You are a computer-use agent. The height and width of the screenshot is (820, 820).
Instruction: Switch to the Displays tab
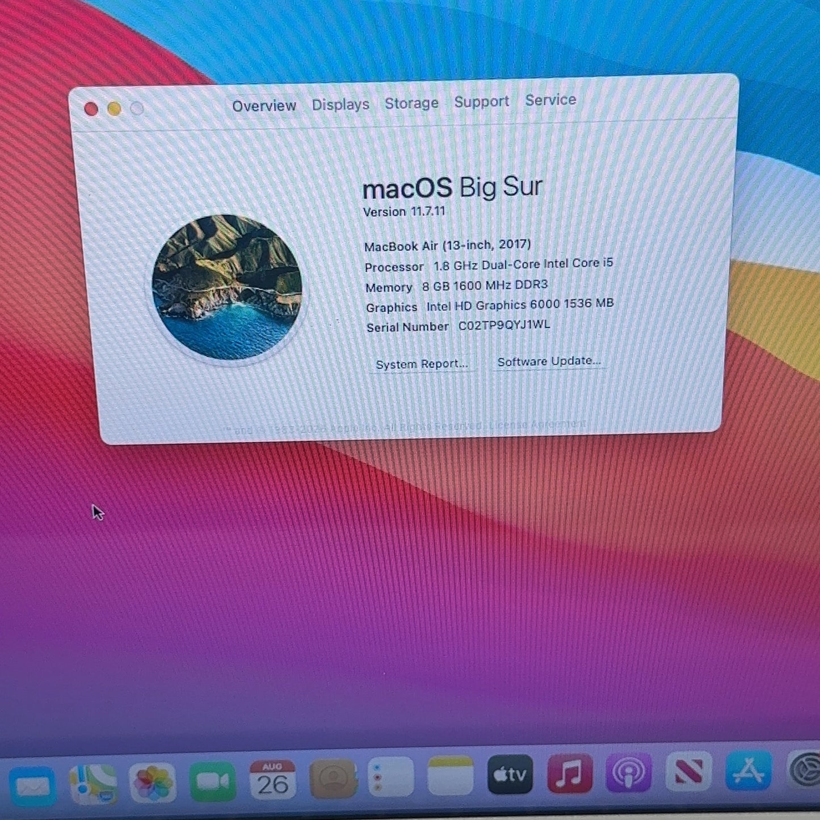coord(340,104)
